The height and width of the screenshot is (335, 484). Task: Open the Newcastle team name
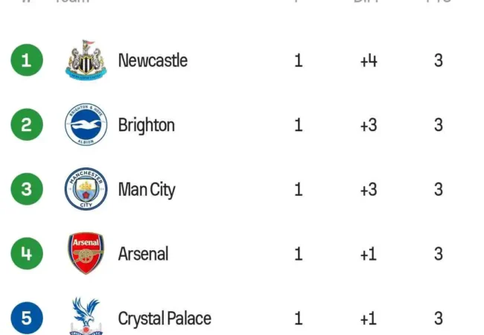153,60
